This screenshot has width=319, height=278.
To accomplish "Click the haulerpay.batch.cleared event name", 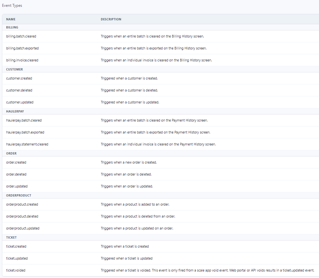I will [24, 120].
